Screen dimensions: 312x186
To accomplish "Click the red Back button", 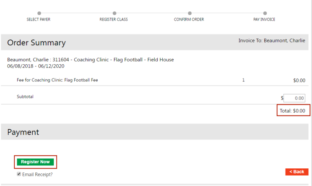I will click(297, 172).
